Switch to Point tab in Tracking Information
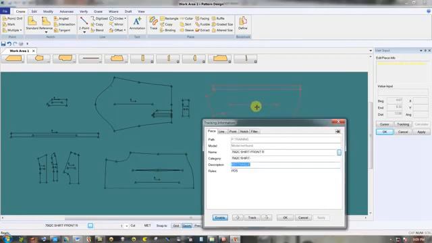 point(233,132)
